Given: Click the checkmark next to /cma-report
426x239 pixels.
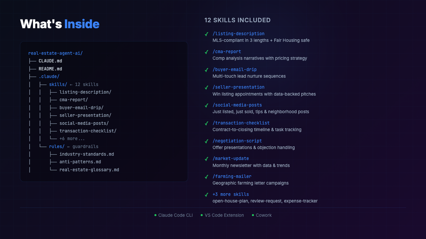Looking at the screenshot, I should 206,52.
